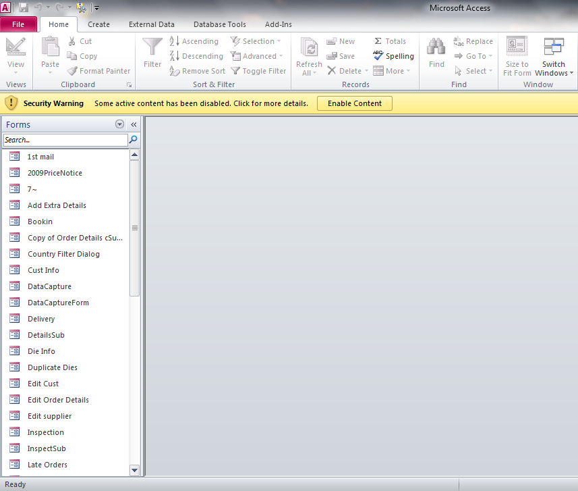Click the navigation pane scroll down arrow
Image resolution: width=578 pixels, height=491 pixels.
point(134,470)
